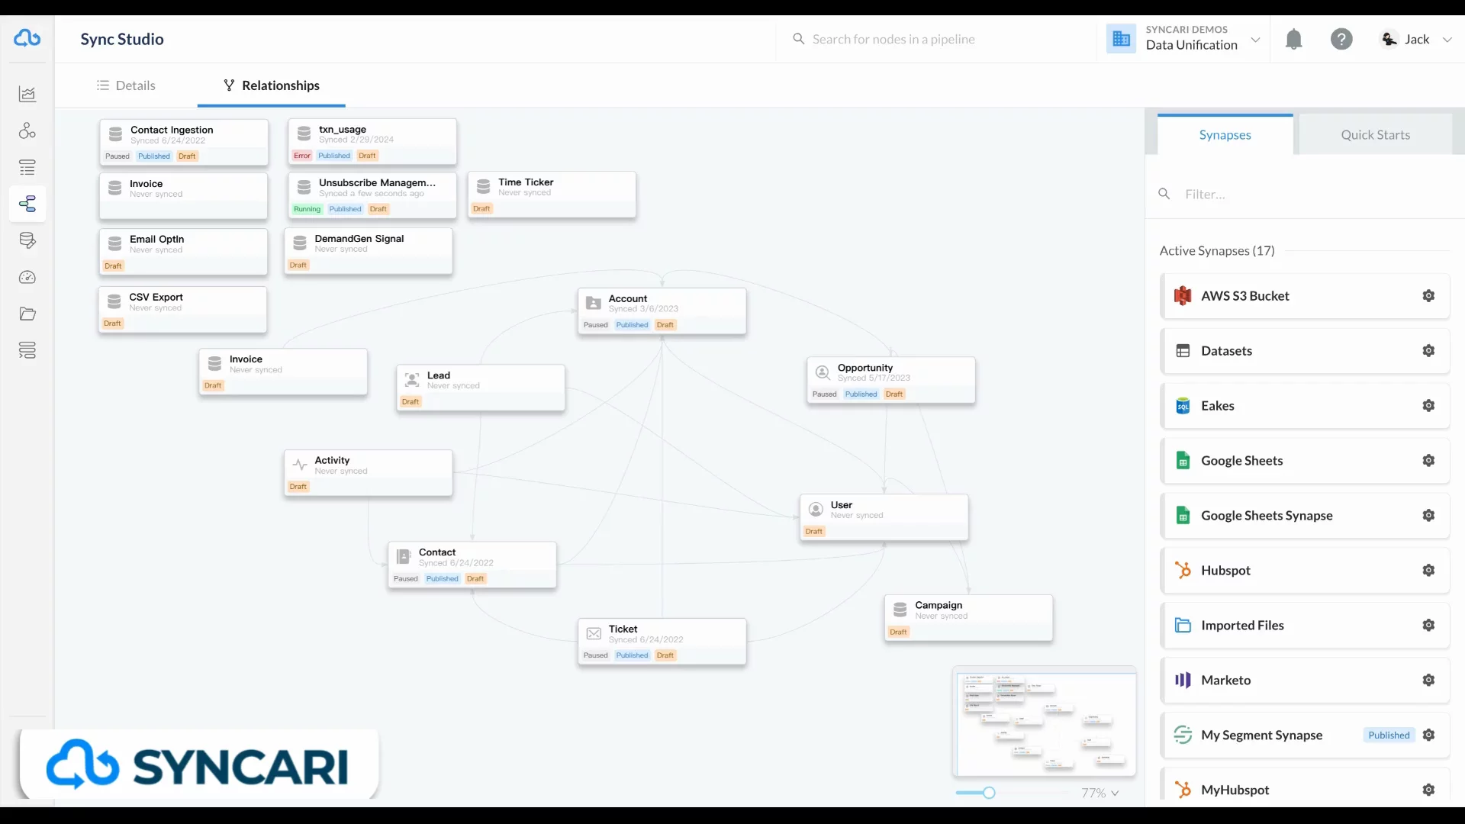Click the canvas zoom slider handle
This screenshot has width=1465, height=824.
[x=989, y=793]
